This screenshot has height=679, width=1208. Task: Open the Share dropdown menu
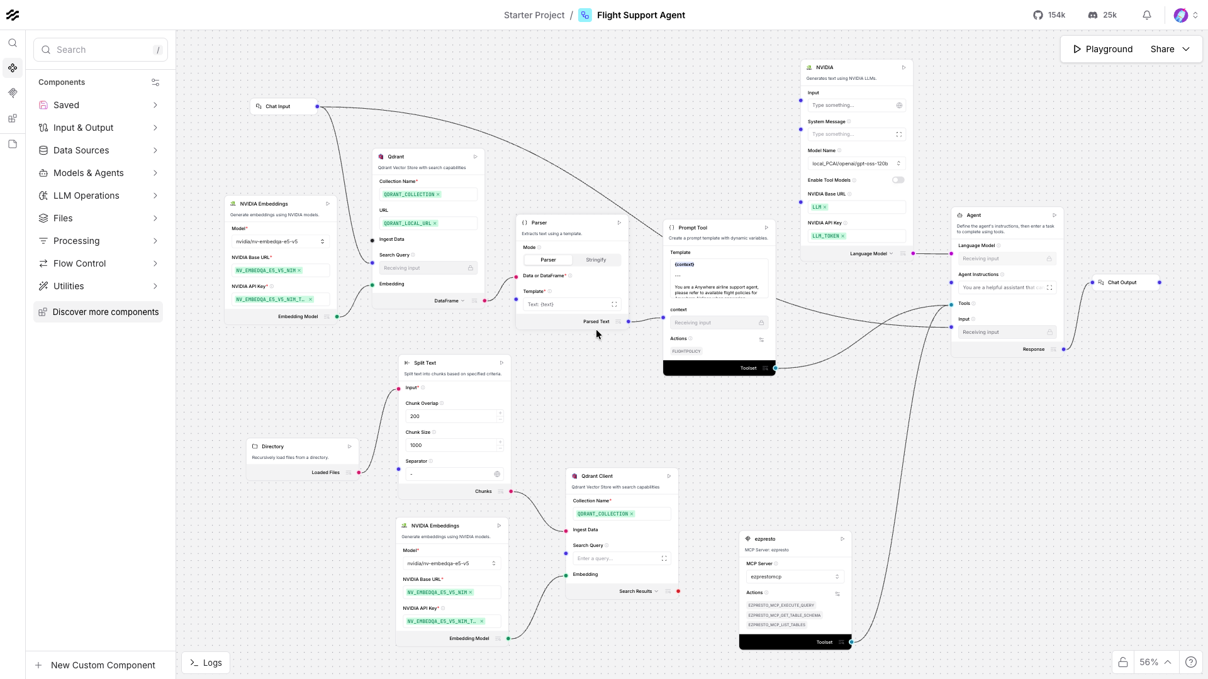[x=1170, y=49]
